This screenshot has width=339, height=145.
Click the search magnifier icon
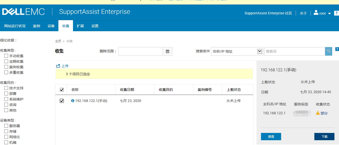(x=329, y=51)
